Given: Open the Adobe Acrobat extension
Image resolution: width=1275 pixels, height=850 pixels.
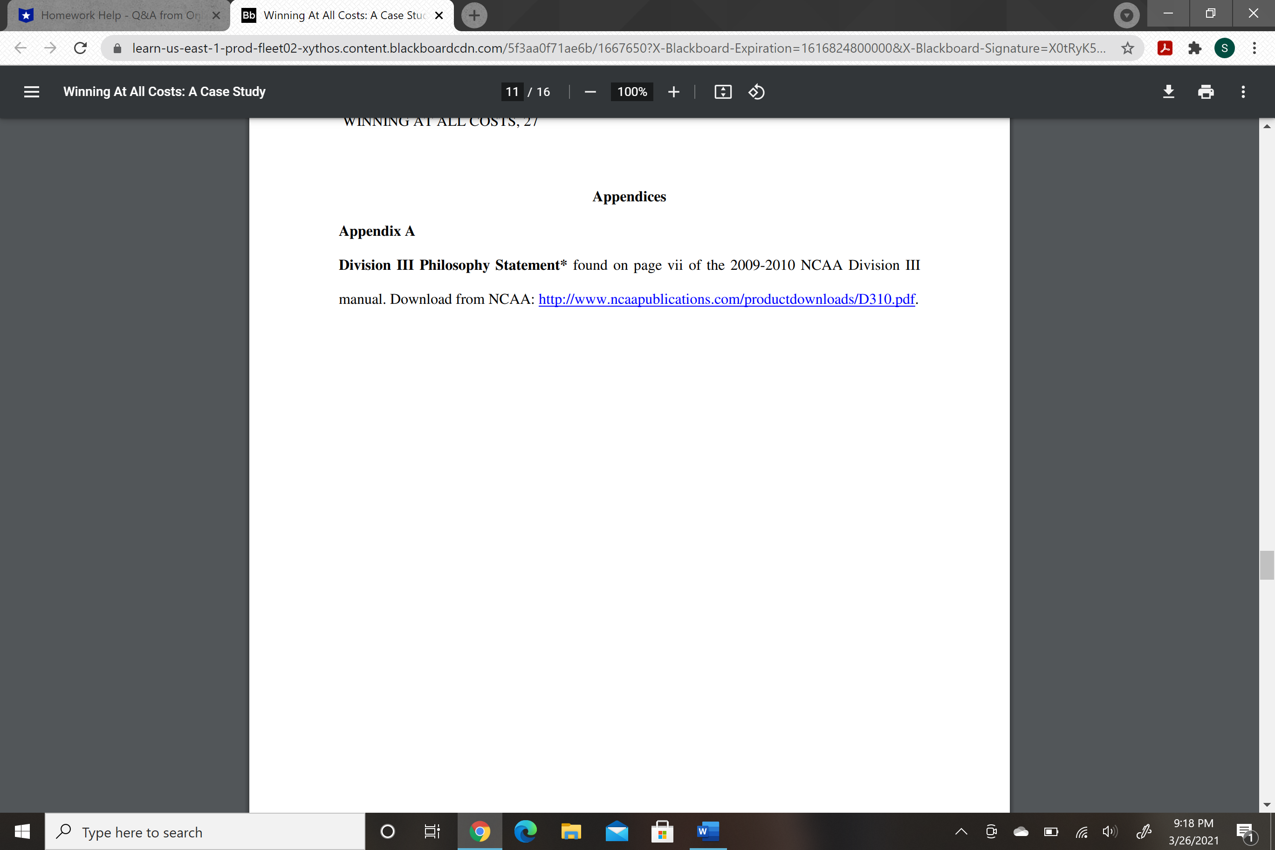Looking at the screenshot, I should click(1165, 48).
